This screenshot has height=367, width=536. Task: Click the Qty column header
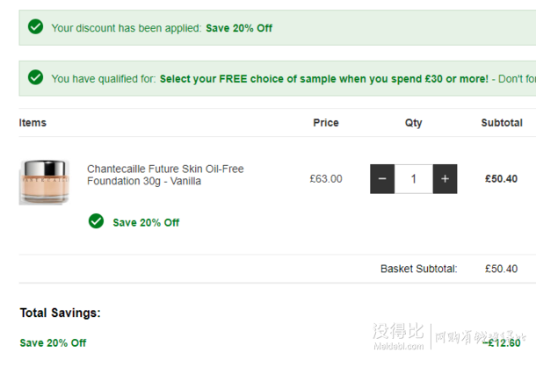413,123
